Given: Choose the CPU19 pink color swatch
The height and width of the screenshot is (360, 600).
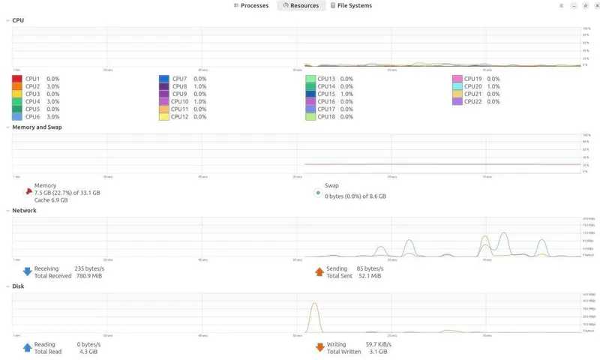Looking at the screenshot, I should pos(457,79).
